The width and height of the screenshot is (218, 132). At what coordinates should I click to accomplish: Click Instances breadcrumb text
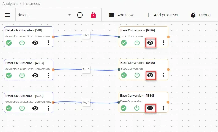click(x=32, y=3)
